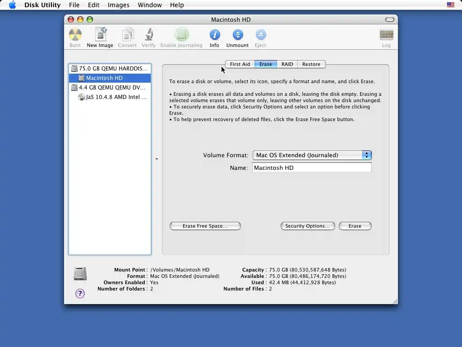Open Disk Utility help with purple question mark
Screen dimensions: 462x347
[80, 293]
